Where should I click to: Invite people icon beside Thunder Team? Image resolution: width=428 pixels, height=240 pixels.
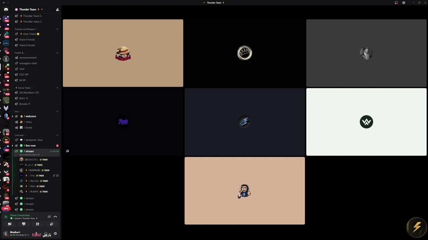pos(58,9)
